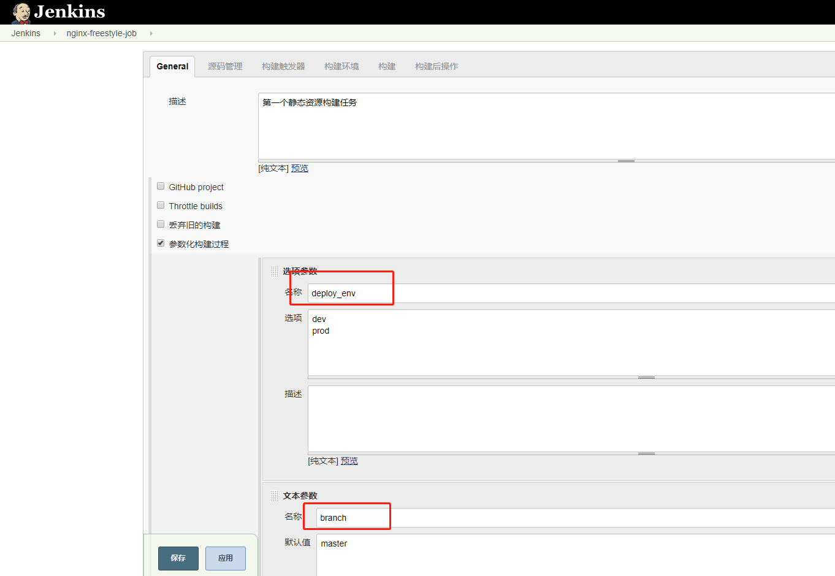The height and width of the screenshot is (576, 835).
Task: Click the Jenkins butler logo icon
Action: point(21,12)
